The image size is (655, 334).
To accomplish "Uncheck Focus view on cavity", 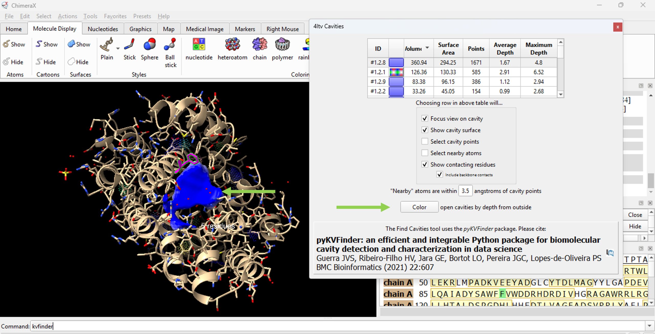I will (x=425, y=119).
